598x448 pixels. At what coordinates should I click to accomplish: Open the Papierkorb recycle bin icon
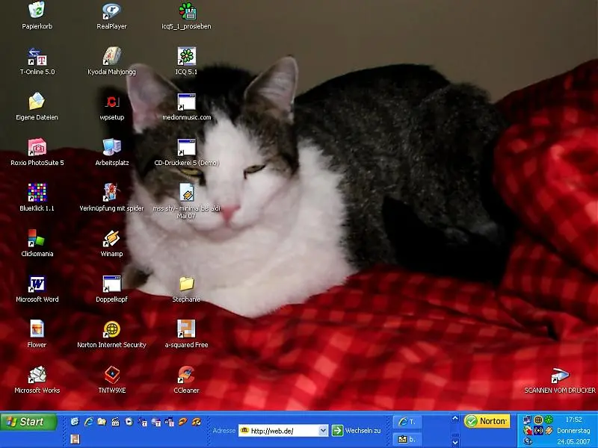(37, 11)
